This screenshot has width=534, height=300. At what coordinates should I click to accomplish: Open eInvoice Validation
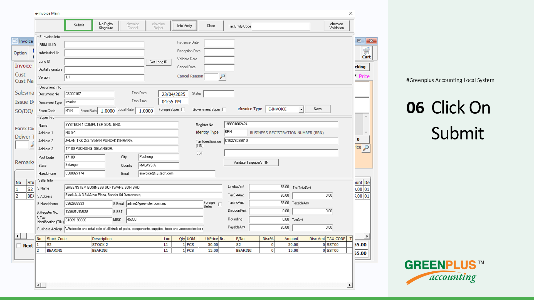[x=337, y=26]
